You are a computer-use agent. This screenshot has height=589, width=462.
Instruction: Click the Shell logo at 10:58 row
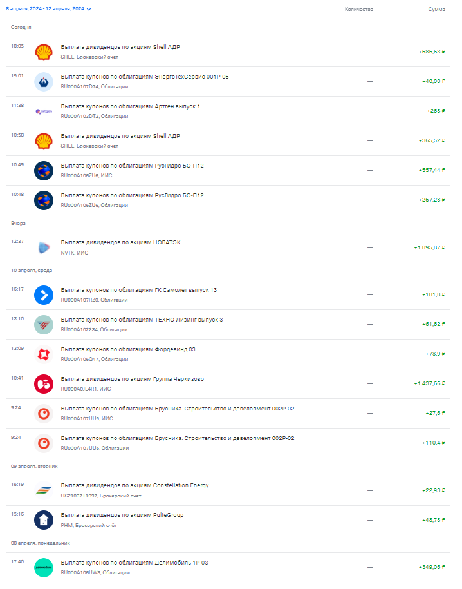tap(44, 141)
